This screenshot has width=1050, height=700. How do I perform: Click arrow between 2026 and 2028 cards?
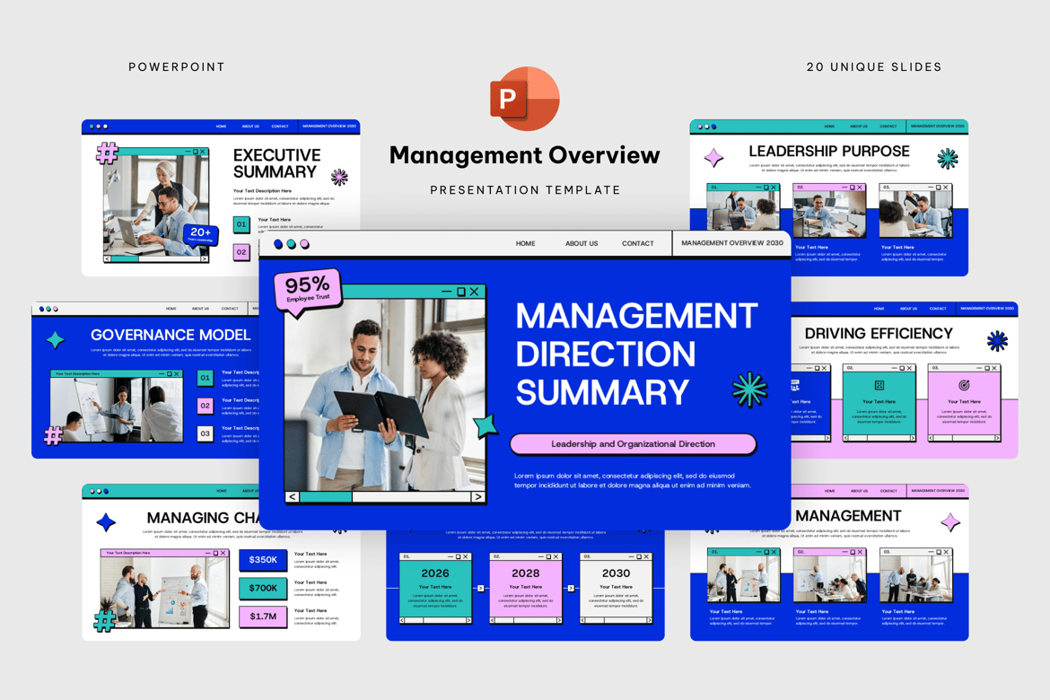tap(480, 588)
